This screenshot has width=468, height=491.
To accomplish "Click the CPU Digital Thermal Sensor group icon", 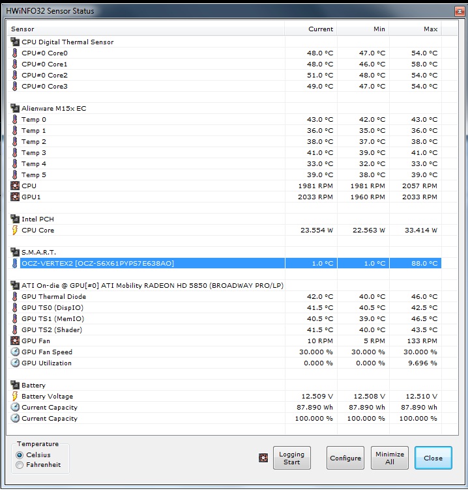I will (x=15, y=42).
